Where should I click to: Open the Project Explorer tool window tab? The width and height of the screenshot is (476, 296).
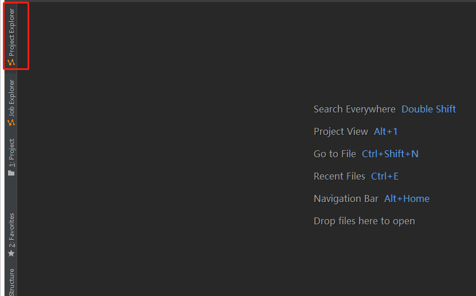tap(11, 32)
